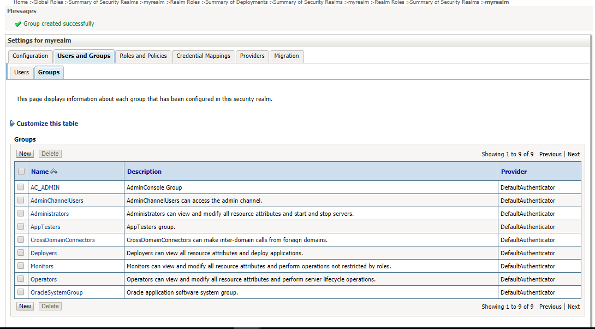Click DefaultAuthenticator in the Operators row
Image resolution: width=595 pixels, height=329 pixels.
[x=528, y=279]
